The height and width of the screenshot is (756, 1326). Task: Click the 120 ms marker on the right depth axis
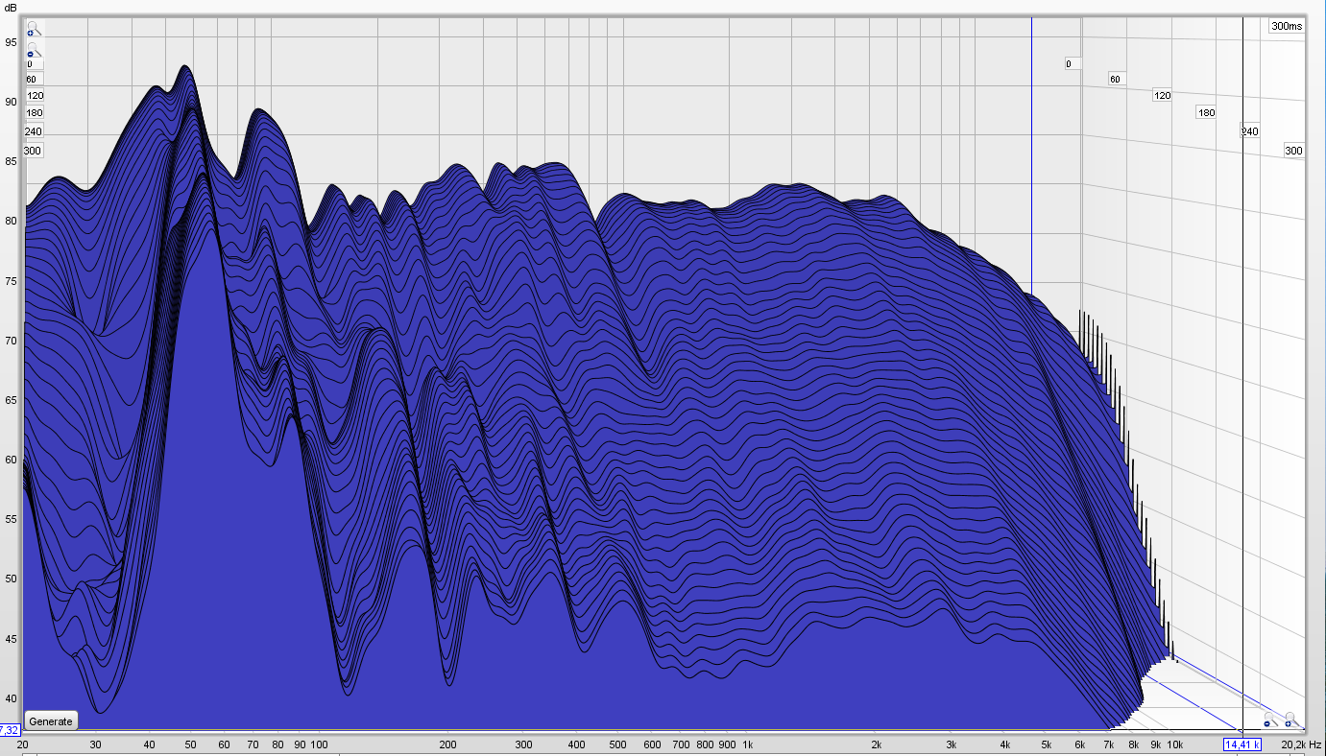[x=1162, y=96]
